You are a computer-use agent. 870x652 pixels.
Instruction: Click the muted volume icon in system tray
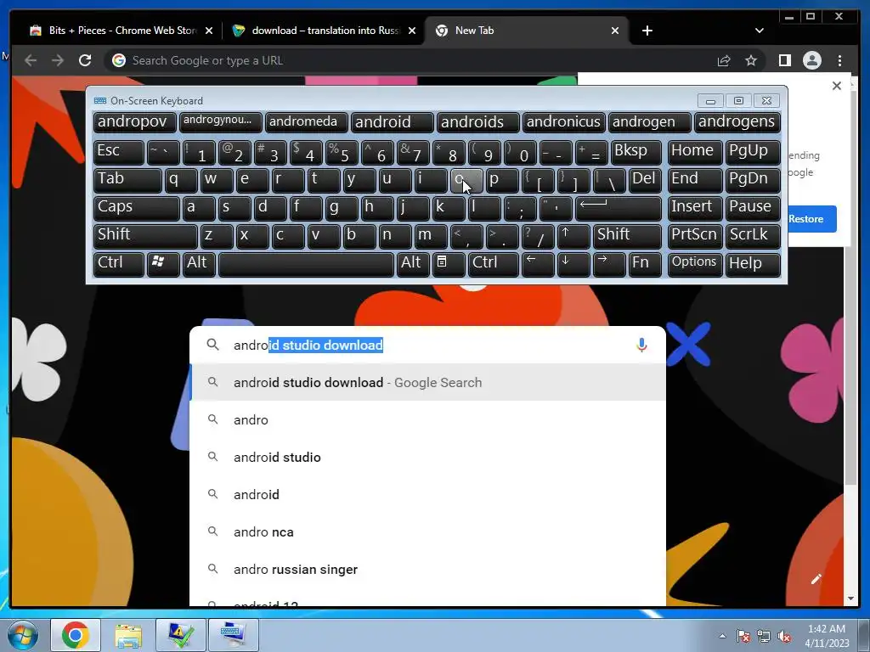pos(784,637)
